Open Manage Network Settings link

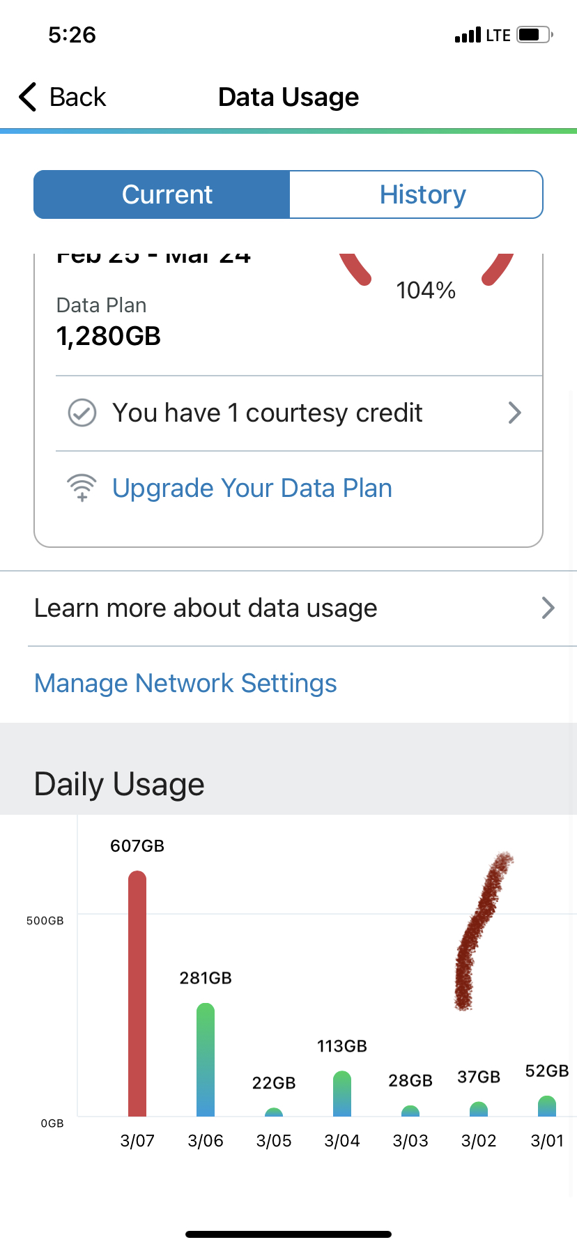pos(185,683)
